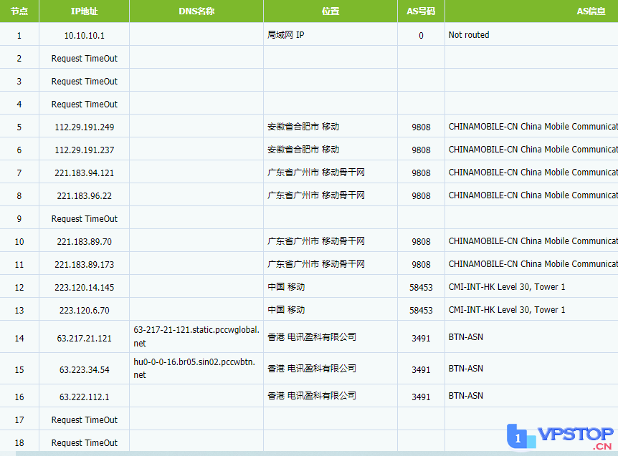This screenshot has width=618, height=456.
Task: Select IP address 221.183.89.173
Action: click(x=85, y=264)
